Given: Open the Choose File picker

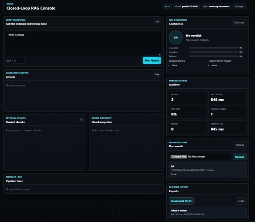Looking at the screenshot, I should (x=179, y=157).
